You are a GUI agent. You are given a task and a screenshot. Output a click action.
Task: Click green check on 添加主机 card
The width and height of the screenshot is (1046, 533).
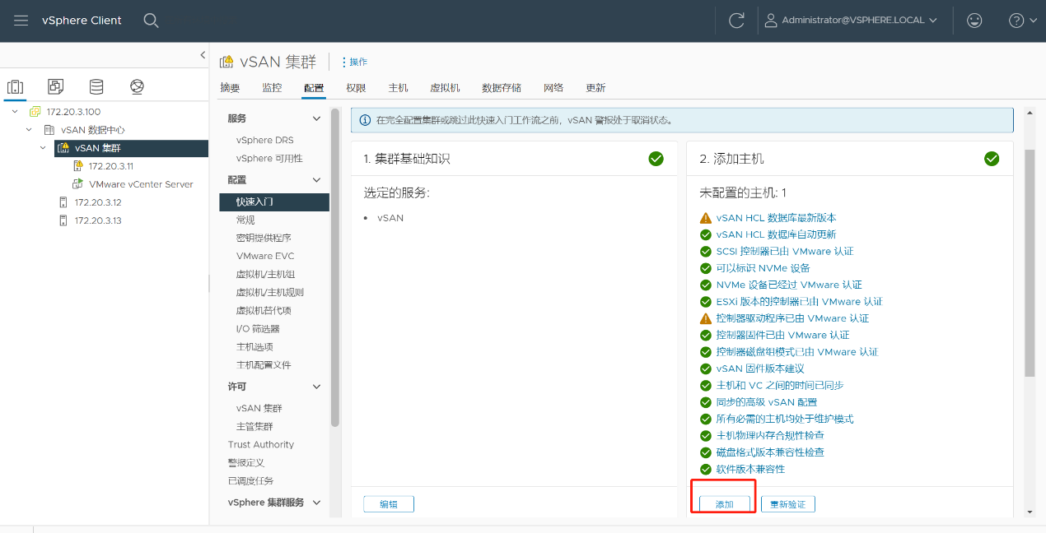click(x=992, y=159)
